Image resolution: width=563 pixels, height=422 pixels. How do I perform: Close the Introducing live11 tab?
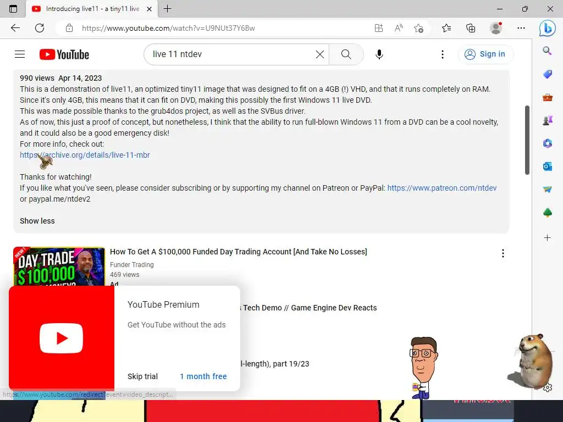(x=150, y=9)
